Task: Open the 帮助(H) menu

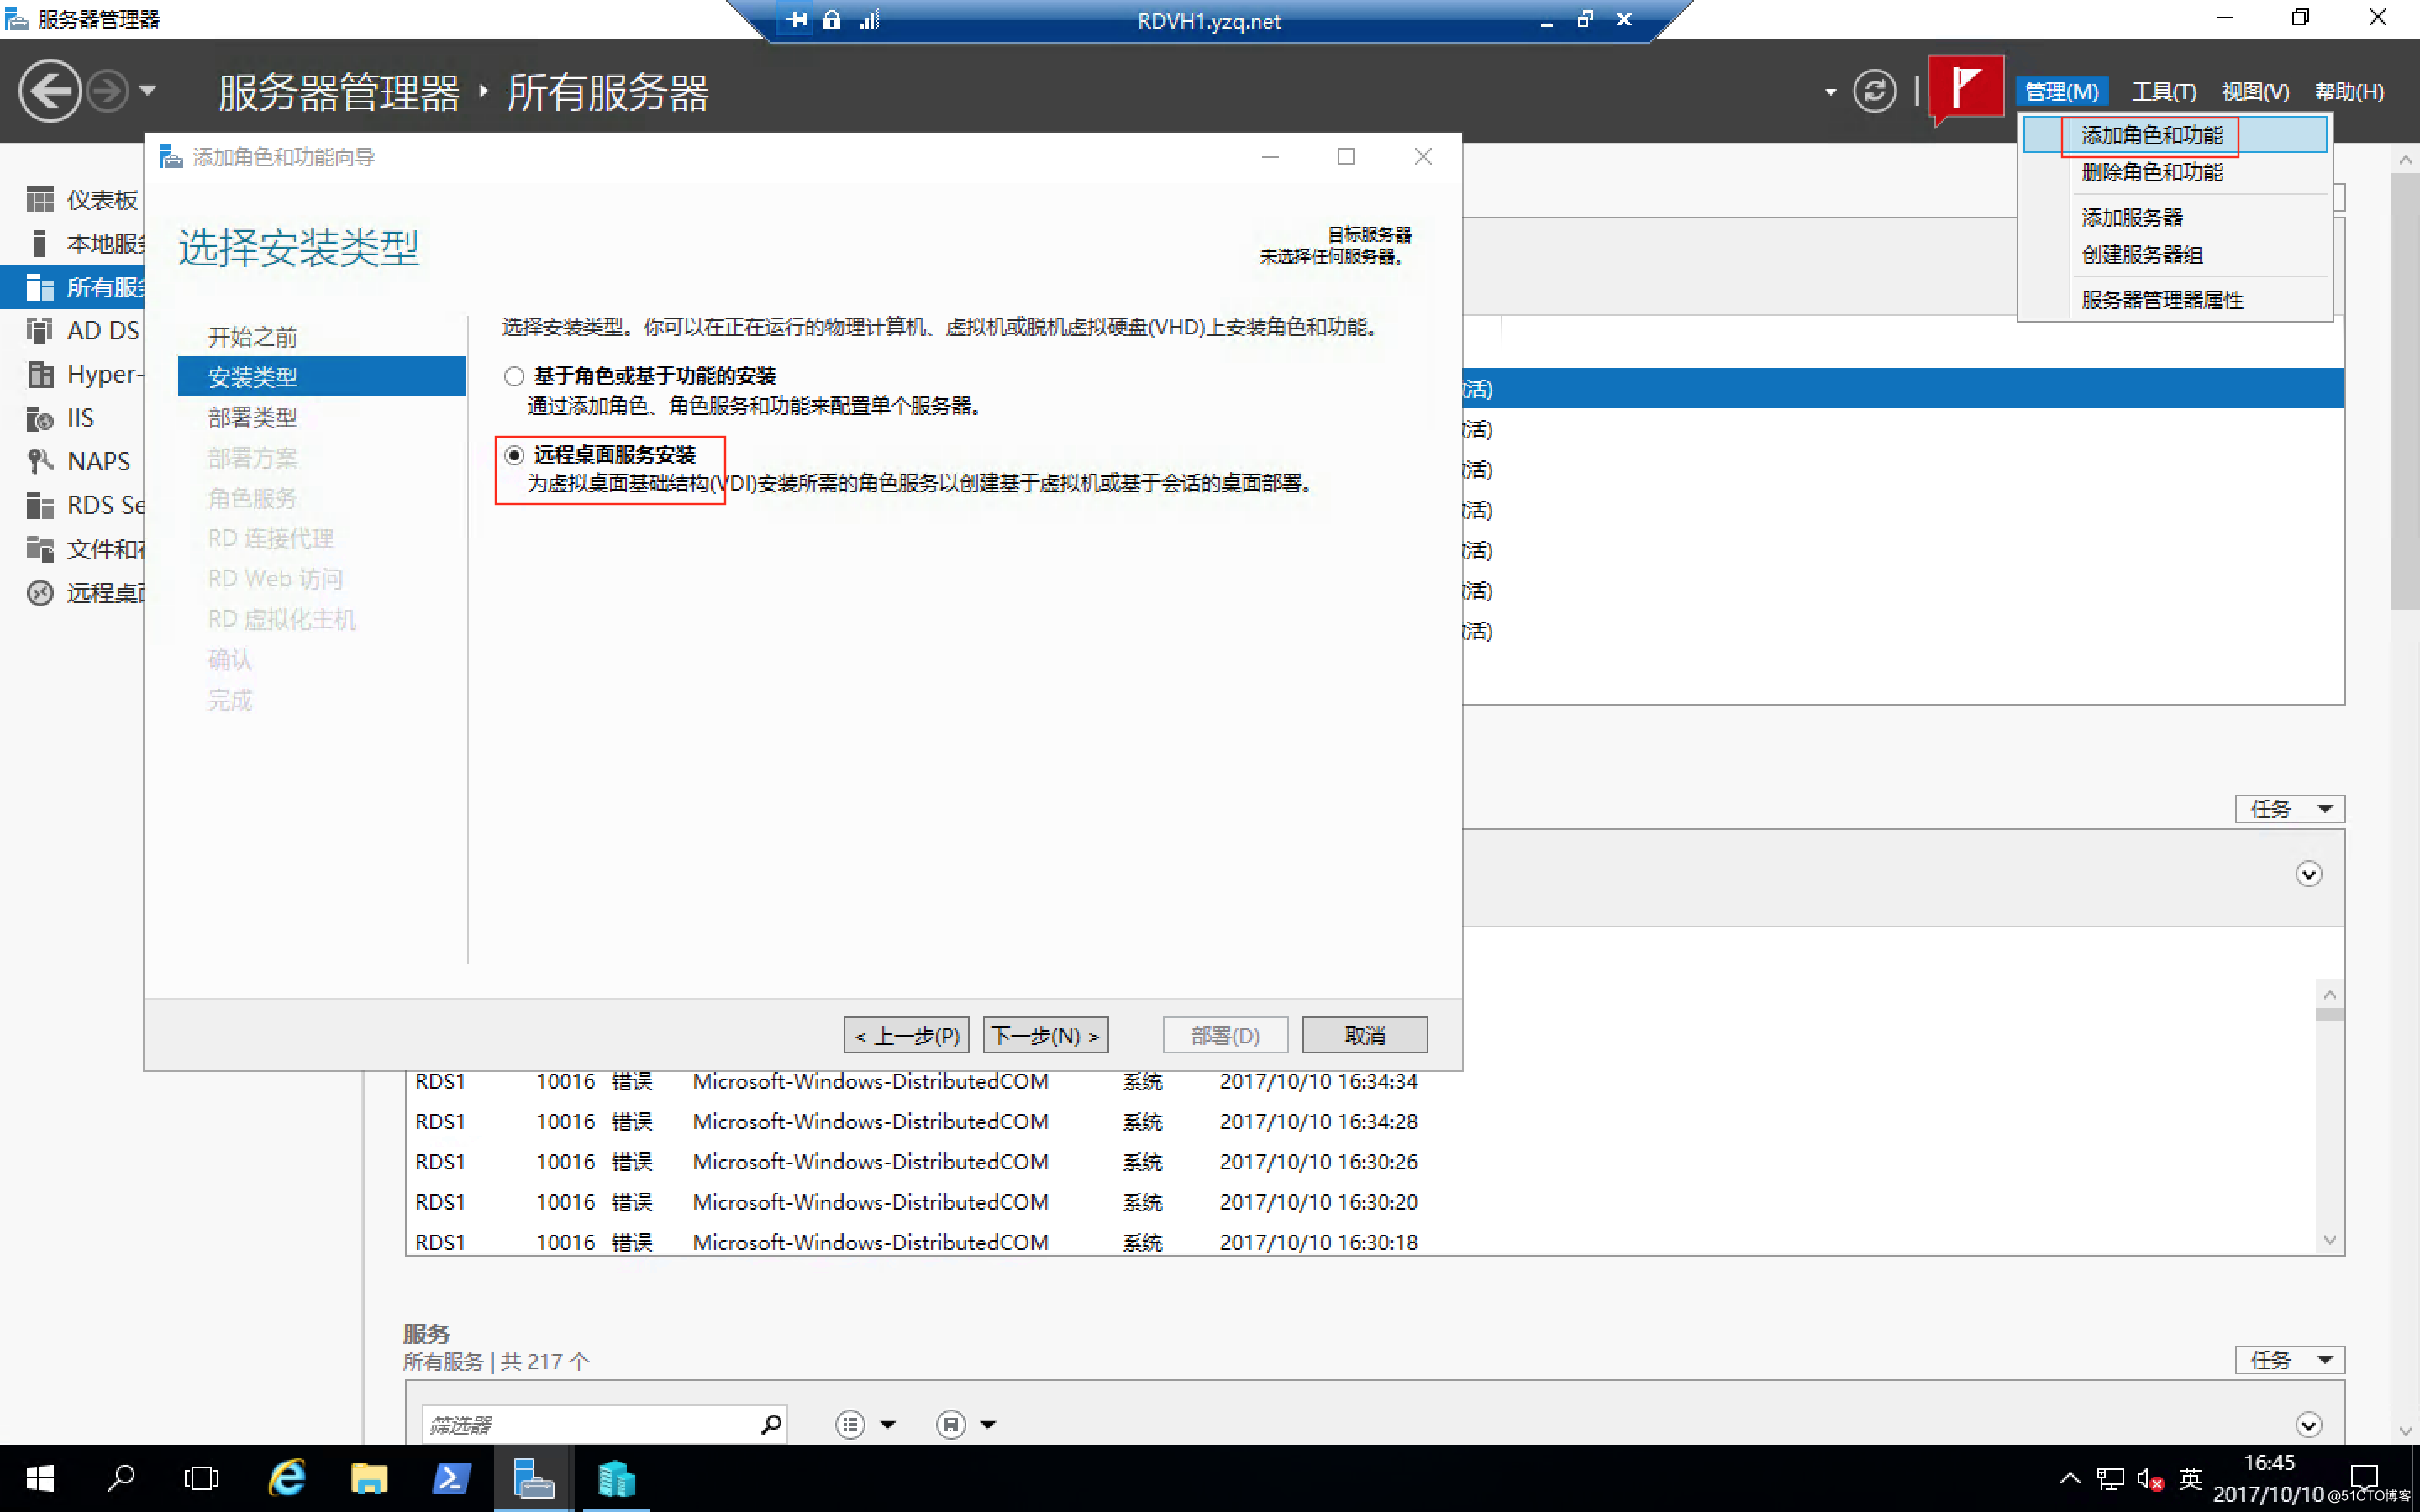Action: pos(2349,91)
